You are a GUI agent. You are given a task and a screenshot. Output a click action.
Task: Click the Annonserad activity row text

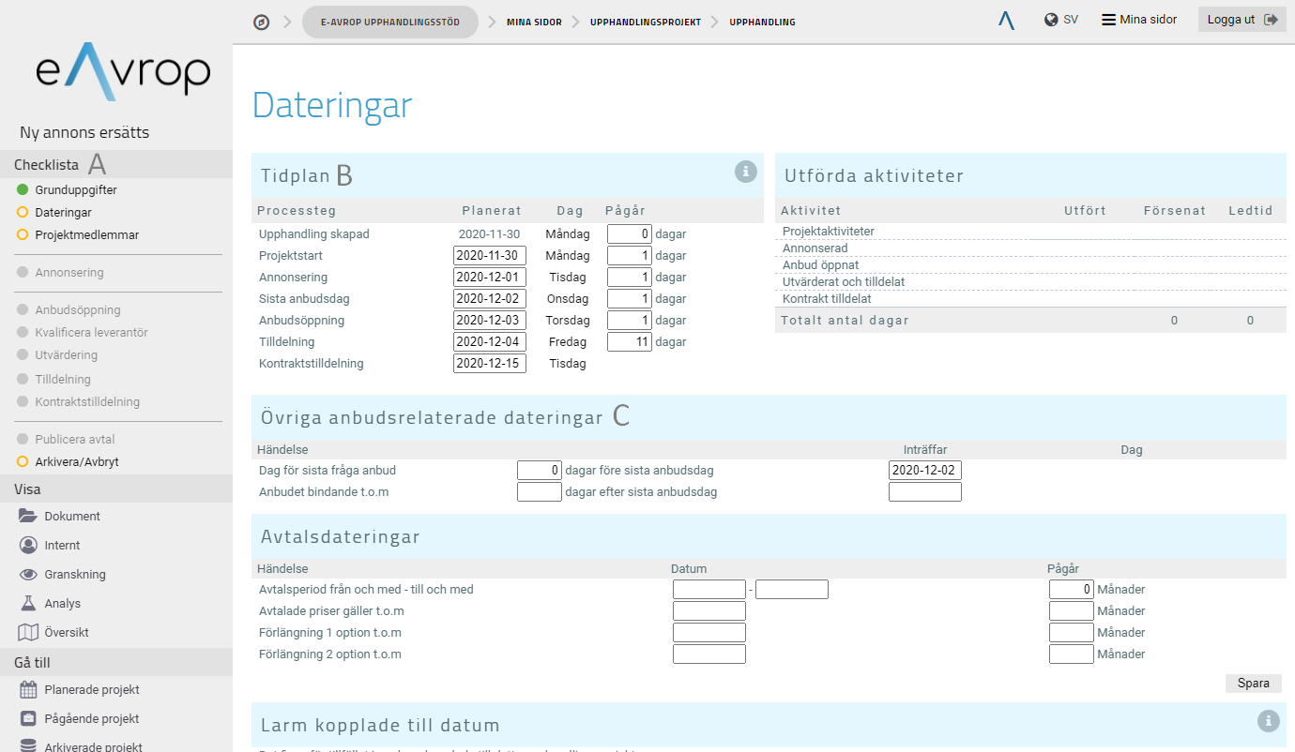(x=815, y=248)
